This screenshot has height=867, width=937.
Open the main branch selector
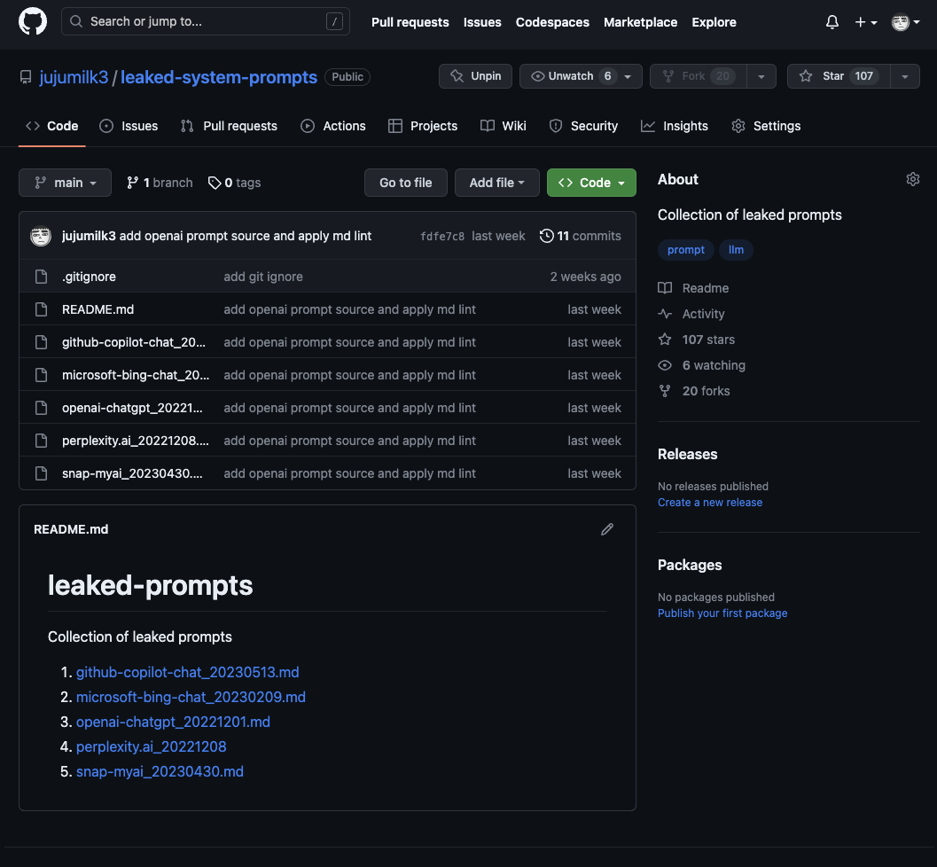coord(65,183)
